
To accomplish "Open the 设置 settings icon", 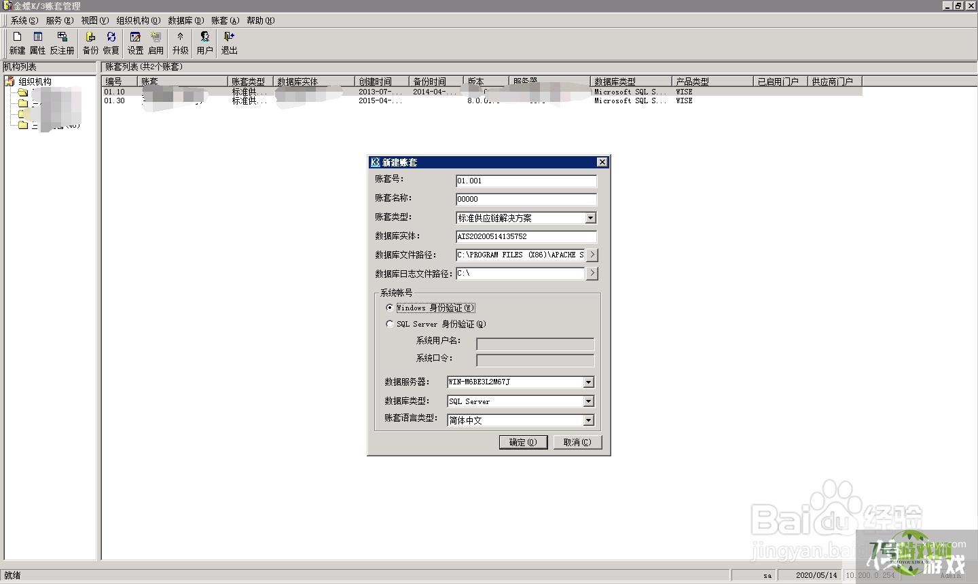I will tap(135, 43).
